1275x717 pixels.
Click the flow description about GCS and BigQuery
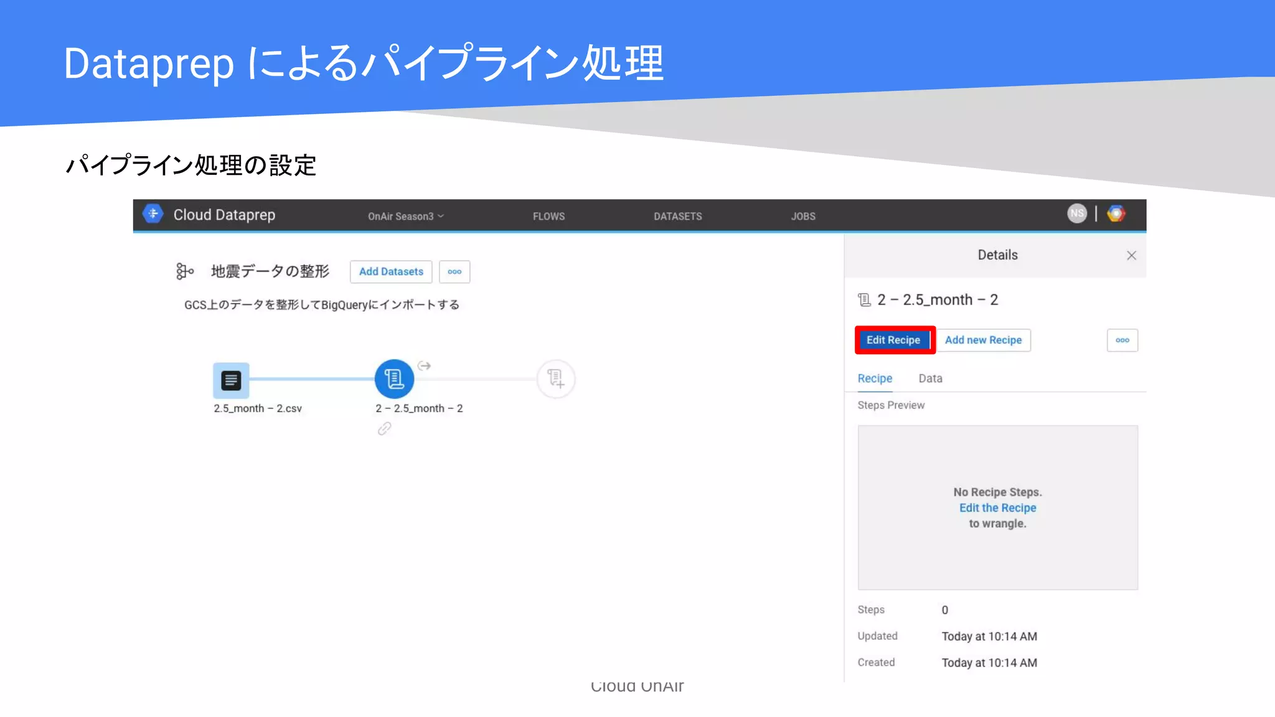(x=322, y=304)
